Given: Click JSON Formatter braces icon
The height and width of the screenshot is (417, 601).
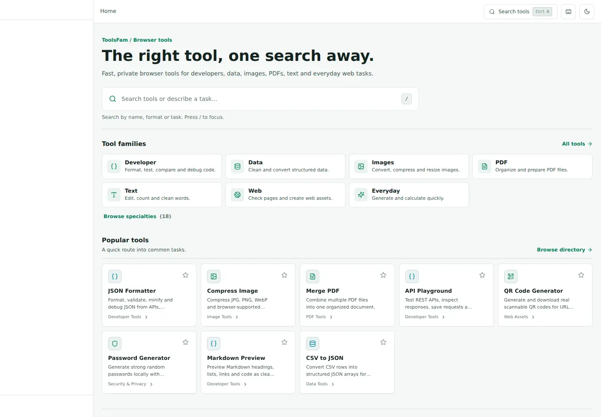Looking at the screenshot, I should [x=115, y=276].
